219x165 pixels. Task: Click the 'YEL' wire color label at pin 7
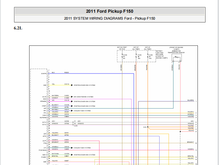point(53,84)
